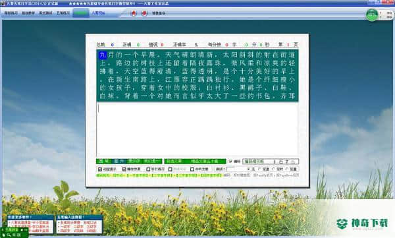Image resolution: width=395 pixels, height=238 pixels.
Task: Click the green IME status bar at bottom left
Action: (14, 232)
